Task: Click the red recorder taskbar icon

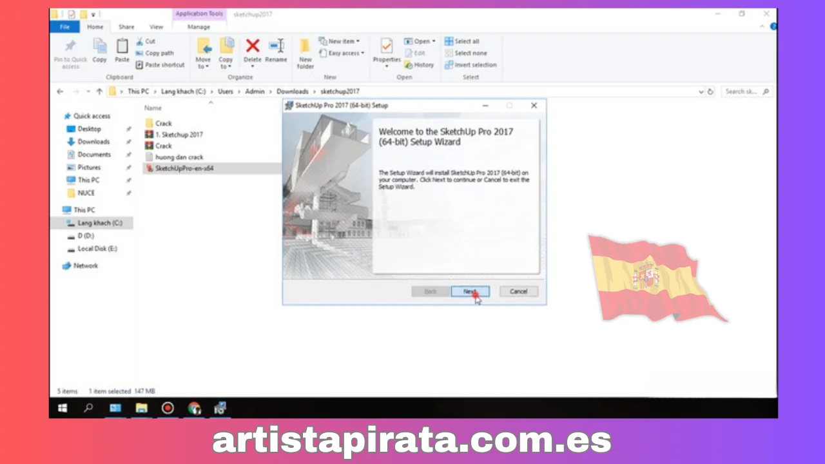Action: [168, 408]
